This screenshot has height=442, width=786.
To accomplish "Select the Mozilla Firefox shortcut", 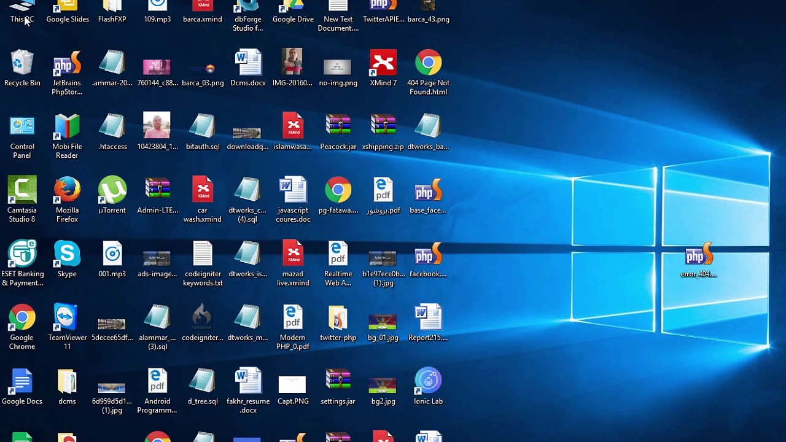I will coord(67,200).
